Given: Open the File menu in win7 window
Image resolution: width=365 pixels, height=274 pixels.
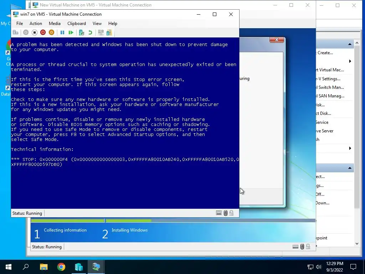Looking at the screenshot, I should coord(20,24).
